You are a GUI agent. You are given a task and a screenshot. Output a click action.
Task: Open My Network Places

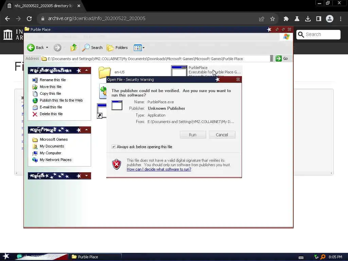click(x=55, y=160)
